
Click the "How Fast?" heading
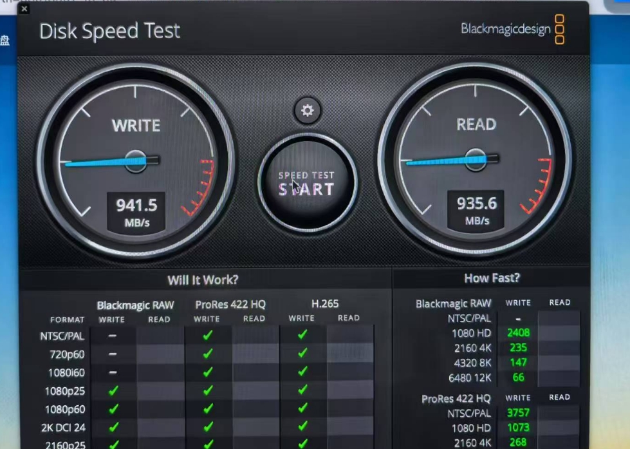pos(492,278)
